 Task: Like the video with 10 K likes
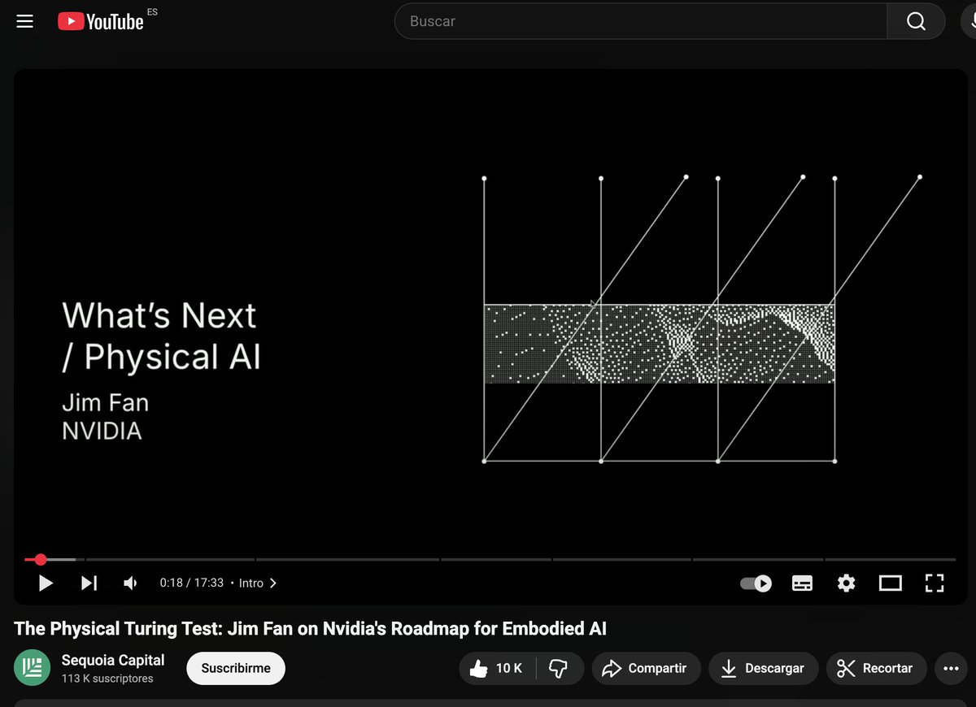(x=497, y=668)
